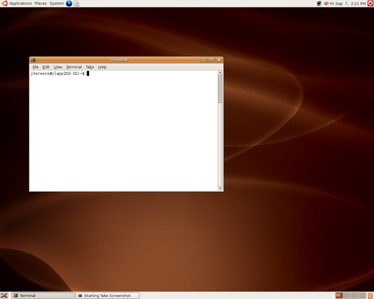Click the red power/quit icon
374x299 pixels.
[x=370, y=3]
